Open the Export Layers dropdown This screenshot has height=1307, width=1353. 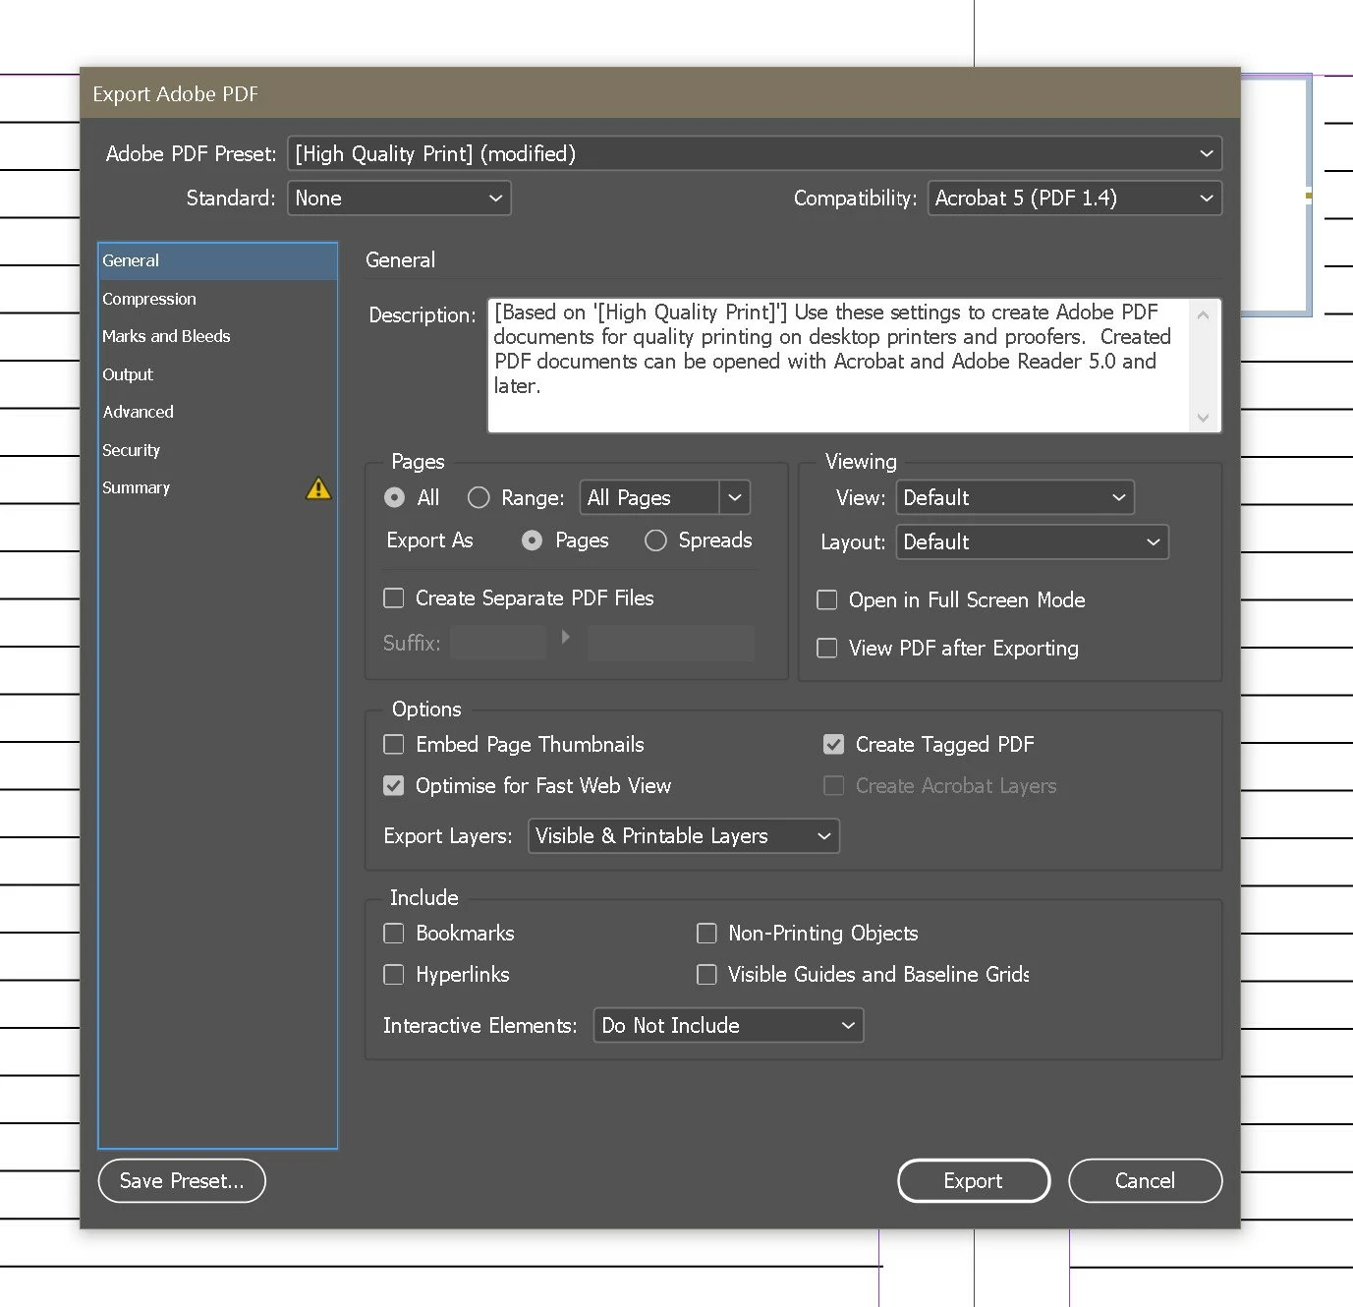(x=684, y=836)
